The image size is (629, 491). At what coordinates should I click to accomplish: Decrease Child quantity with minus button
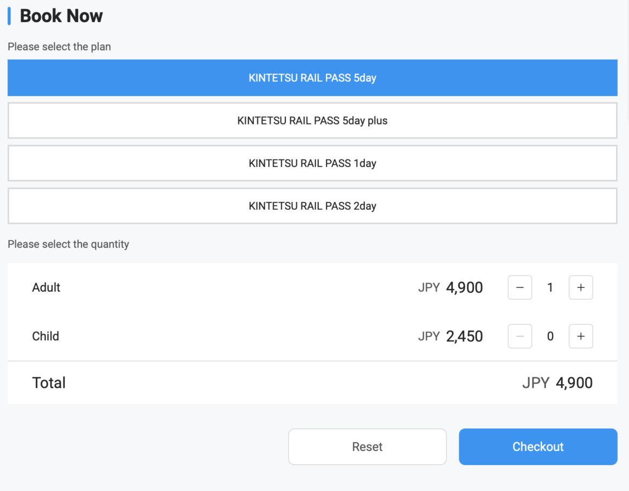click(520, 337)
